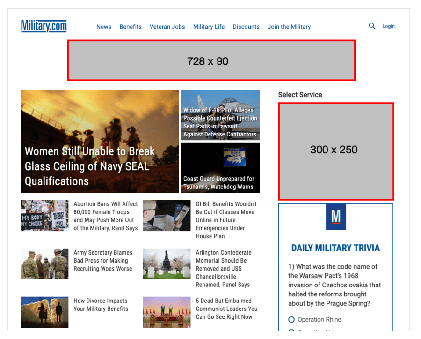Image resolution: width=421 pixels, height=339 pixels.
Task: Open the News menu
Action: [x=104, y=27]
